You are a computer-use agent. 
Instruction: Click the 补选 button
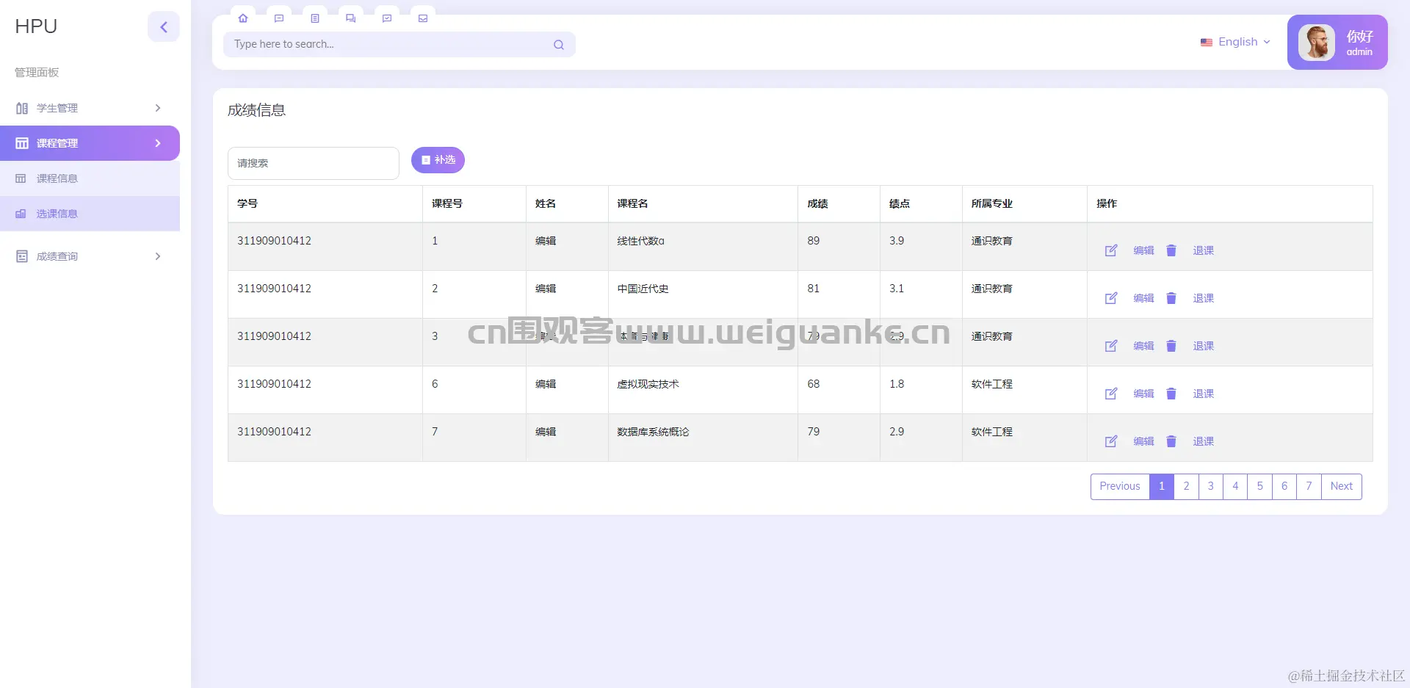click(438, 160)
